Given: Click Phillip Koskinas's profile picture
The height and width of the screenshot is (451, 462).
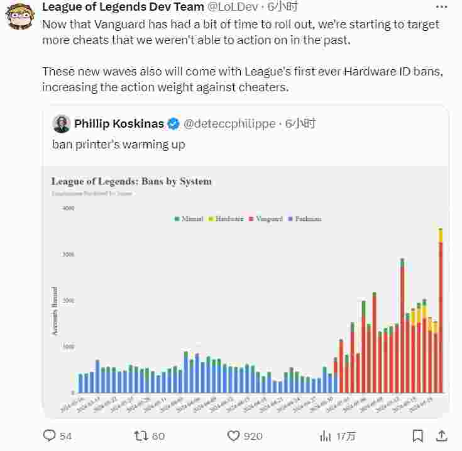Looking at the screenshot, I should coord(61,123).
